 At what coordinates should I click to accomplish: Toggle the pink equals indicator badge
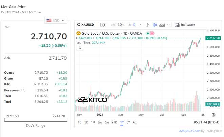coord(152,33)
